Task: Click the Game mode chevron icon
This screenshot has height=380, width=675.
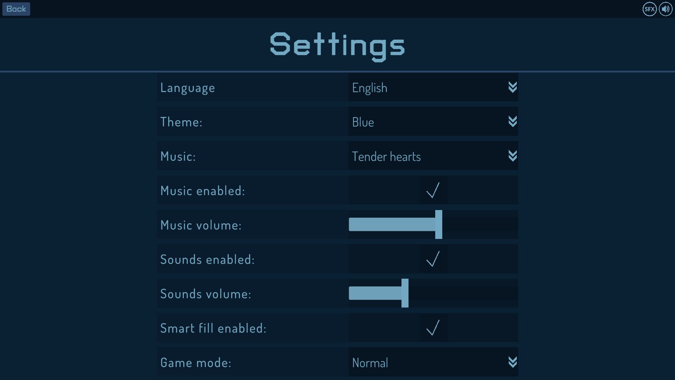Action: 513,362
